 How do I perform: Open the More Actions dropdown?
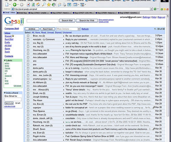(x=68, y=29)
